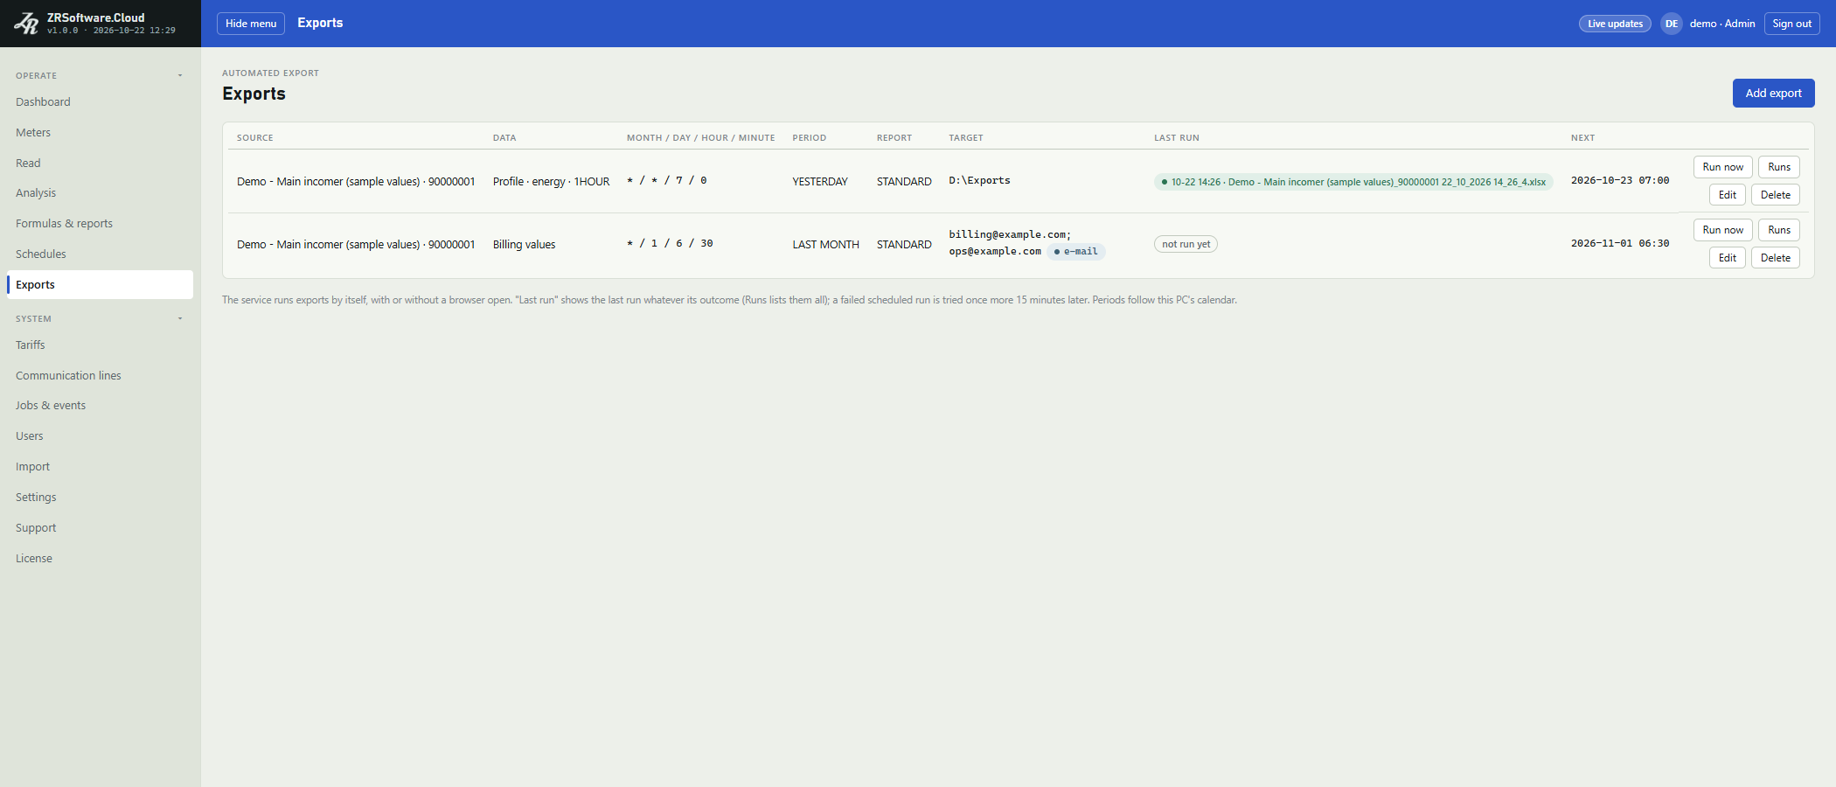The image size is (1836, 787).
Task: Click the LAST MONTH period cell
Action: [825, 245]
